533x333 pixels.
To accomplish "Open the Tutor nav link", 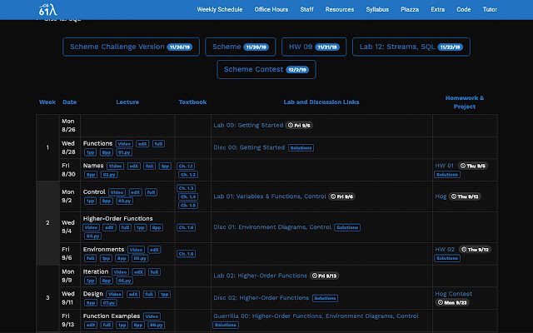I will pos(490,9).
